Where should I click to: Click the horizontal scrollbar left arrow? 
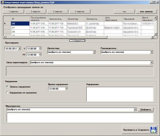[x=5, y=37]
